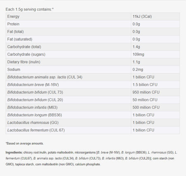Click the bold Ingredients label
The width and height of the screenshot is (186, 176).
(14, 152)
